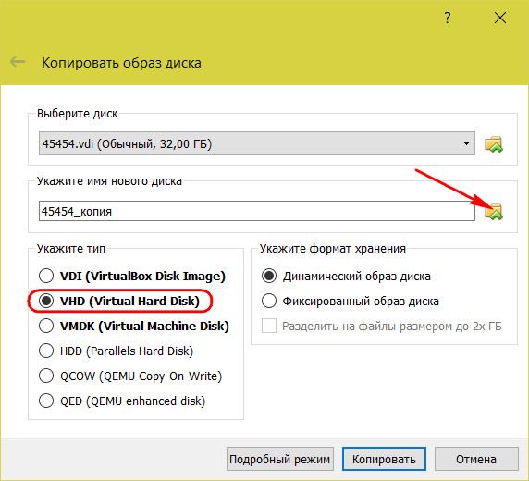Viewport: 529px width, 481px height.
Task: Select the VDI (VirtualBox Disk Image) type
Action: [x=131, y=276]
